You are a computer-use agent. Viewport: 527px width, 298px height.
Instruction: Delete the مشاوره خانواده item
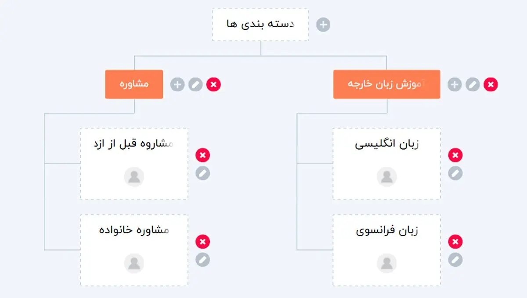pos(202,241)
